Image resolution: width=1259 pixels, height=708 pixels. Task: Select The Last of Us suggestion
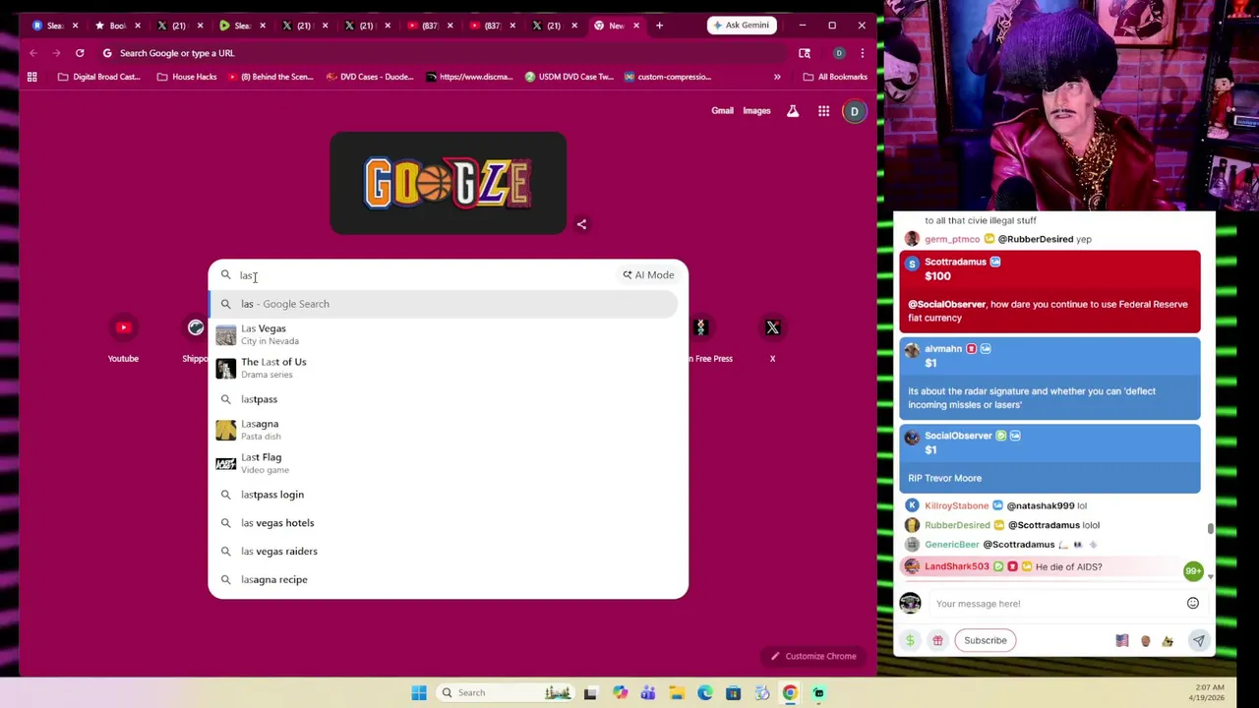pos(444,368)
